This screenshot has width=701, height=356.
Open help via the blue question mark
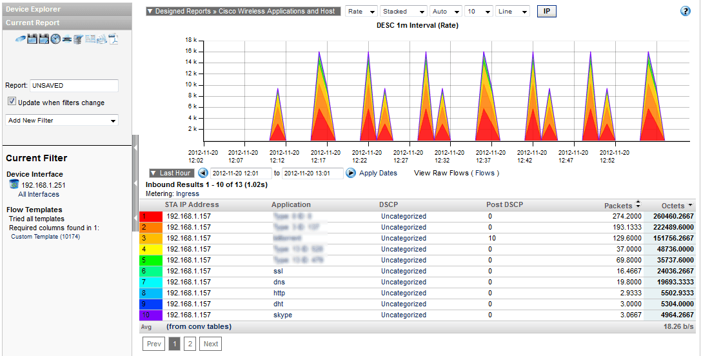click(686, 12)
